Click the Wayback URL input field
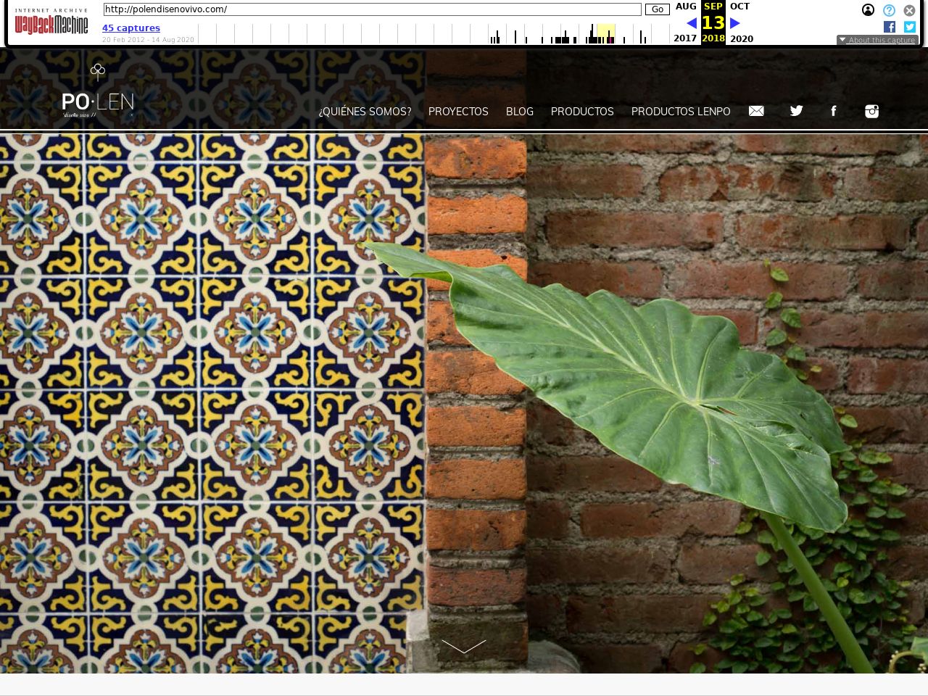This screenshot has height=696, width=928. pos(372,9)
